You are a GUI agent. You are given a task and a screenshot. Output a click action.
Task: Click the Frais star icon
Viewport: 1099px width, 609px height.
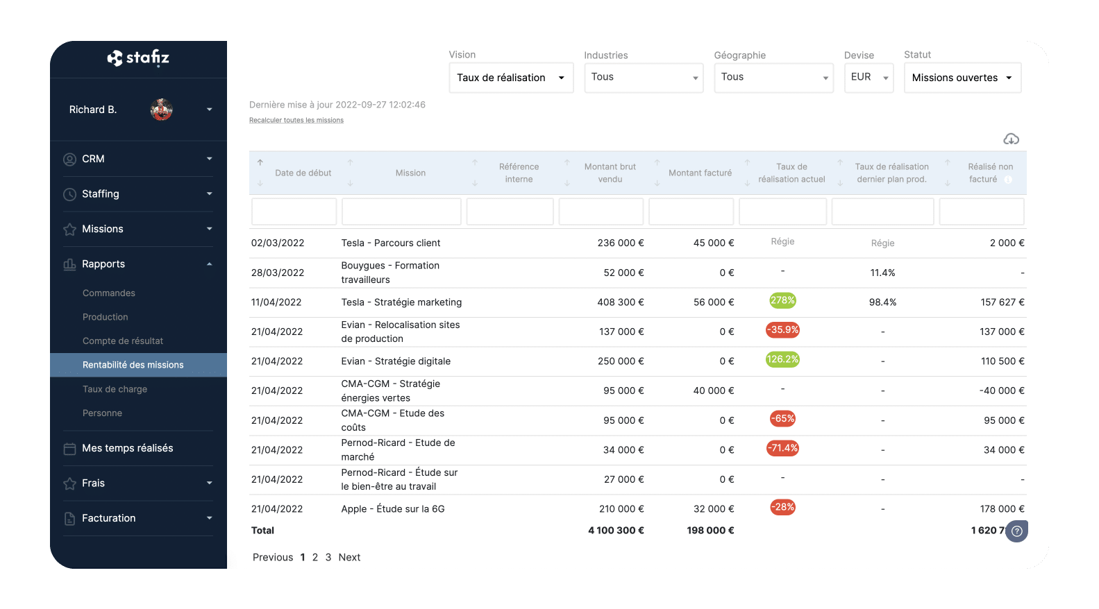point(69,483)
